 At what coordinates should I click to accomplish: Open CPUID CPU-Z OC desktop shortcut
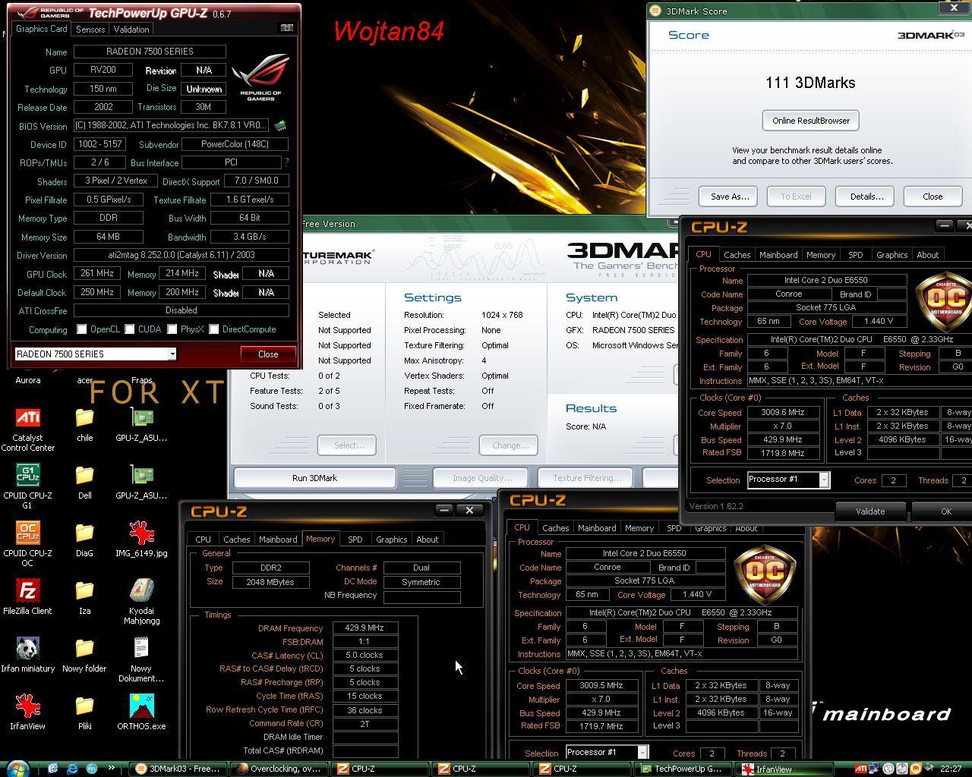[x=28, y=545]
